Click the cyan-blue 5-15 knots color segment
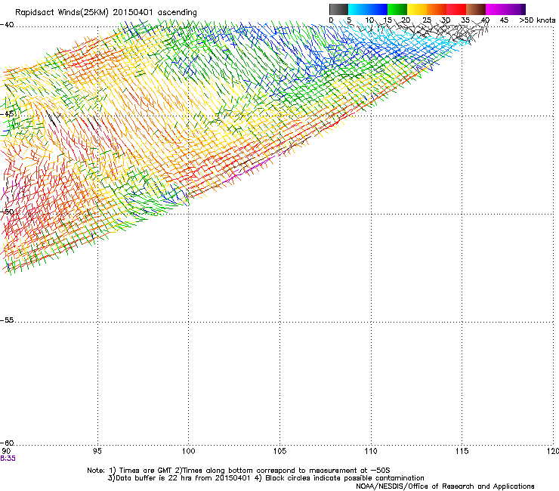559x491 pixels. point(368,9)
